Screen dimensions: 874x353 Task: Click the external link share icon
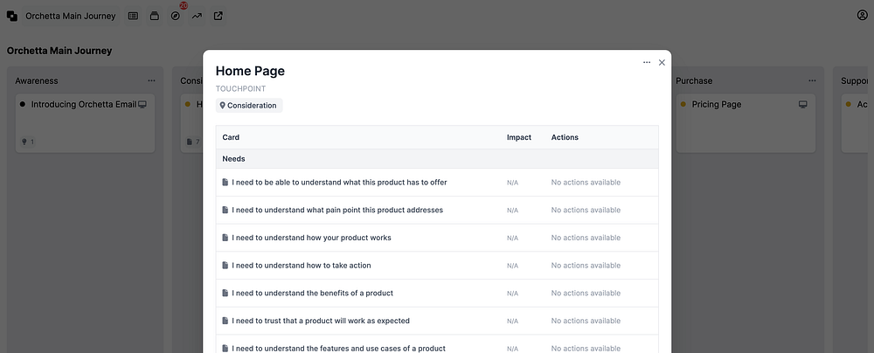pos(218,16)
